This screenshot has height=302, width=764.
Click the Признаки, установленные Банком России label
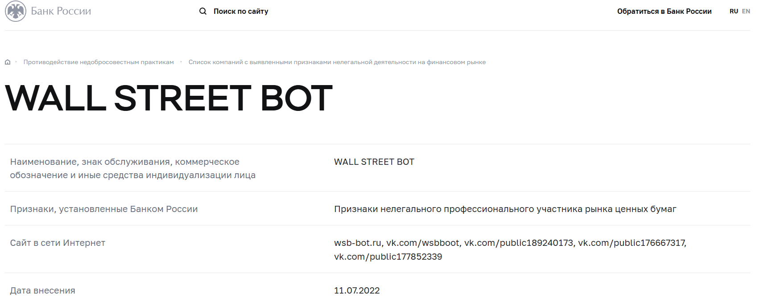(104, 209)
